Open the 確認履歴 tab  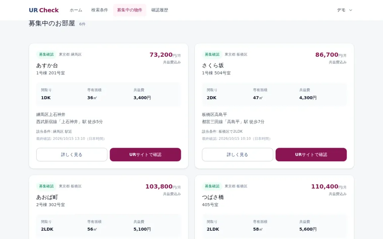(x=160, y=10)
